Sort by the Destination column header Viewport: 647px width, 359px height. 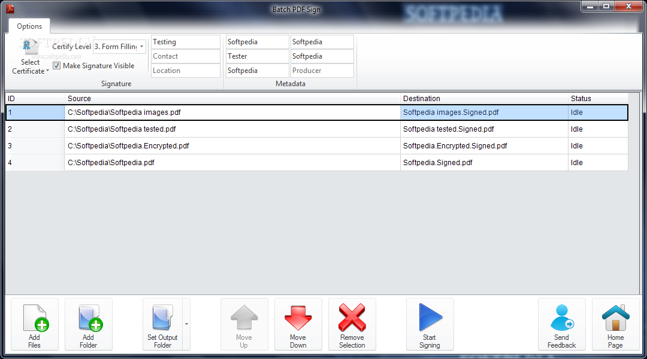coord(484,99)
